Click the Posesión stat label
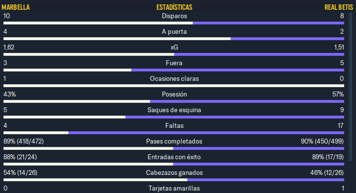The width and height of the screenshot is (356, 193). pyautogui.click(x=175, y=95)
